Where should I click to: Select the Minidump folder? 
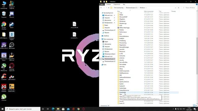122,21
